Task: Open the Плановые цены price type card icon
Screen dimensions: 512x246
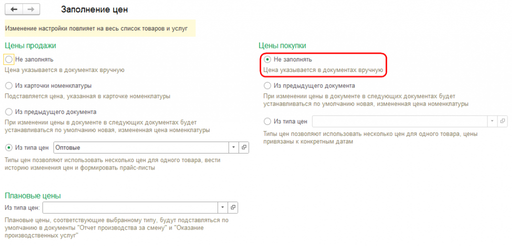Action: pos(233,207)
